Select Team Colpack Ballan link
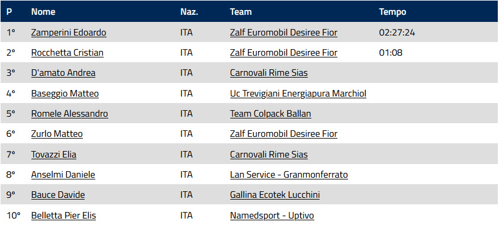The width and height of the screenshot is (499, 228). 271,114
